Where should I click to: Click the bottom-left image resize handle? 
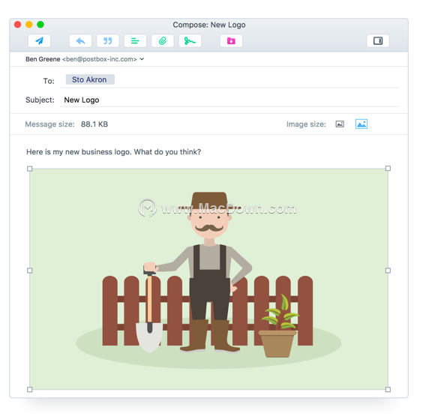(30, 389)
